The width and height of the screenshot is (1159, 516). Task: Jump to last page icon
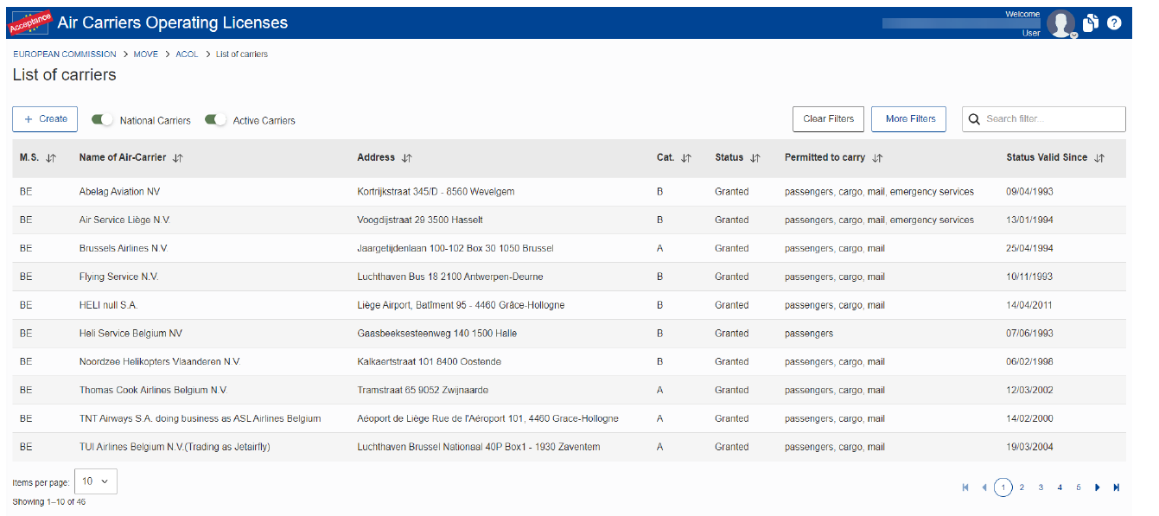point(1117,487)
